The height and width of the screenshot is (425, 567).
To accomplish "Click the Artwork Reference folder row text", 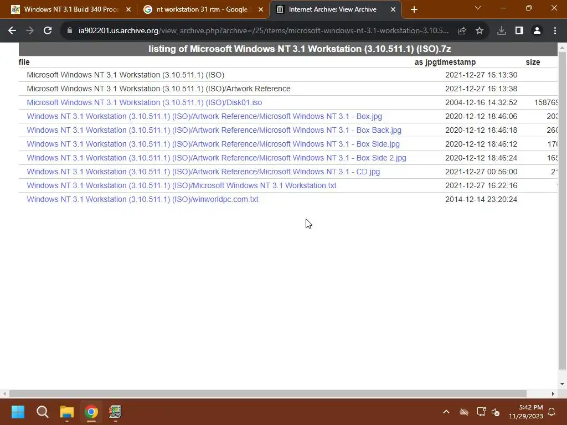I will pyautogui.click(x=158, y=89).
